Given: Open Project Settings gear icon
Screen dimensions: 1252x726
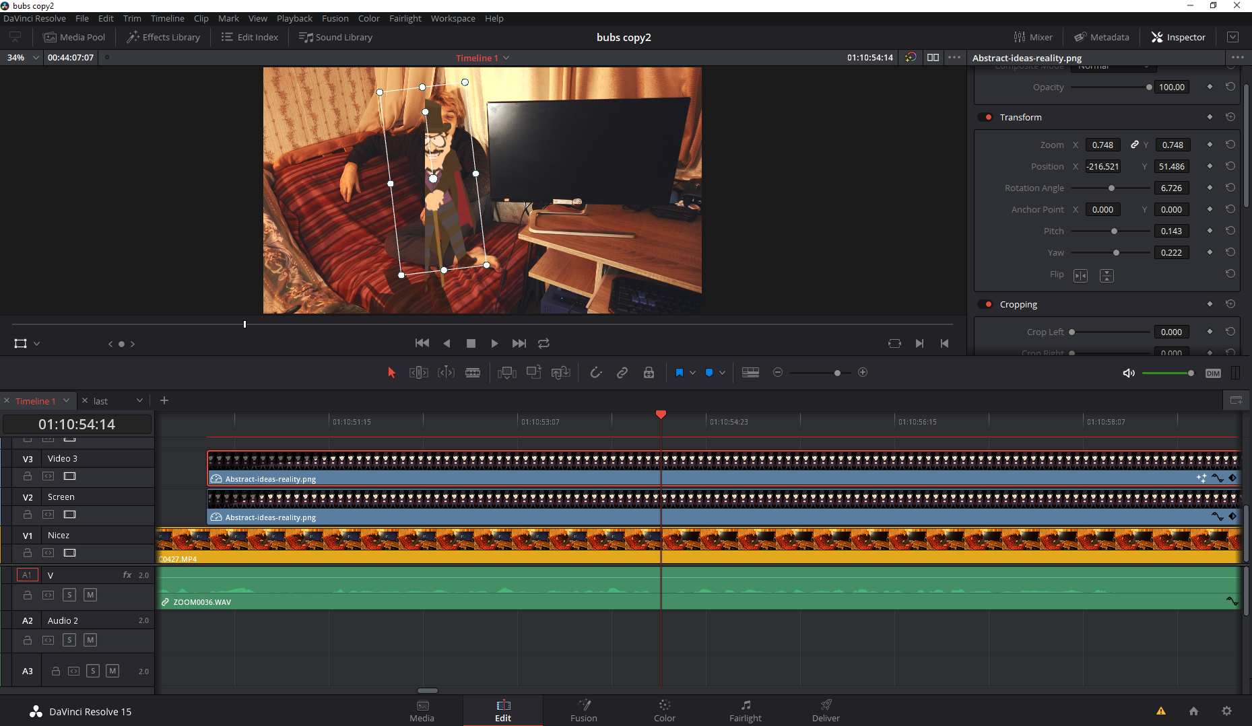Looking at the screenshot, I should [x=1226, y=711].
